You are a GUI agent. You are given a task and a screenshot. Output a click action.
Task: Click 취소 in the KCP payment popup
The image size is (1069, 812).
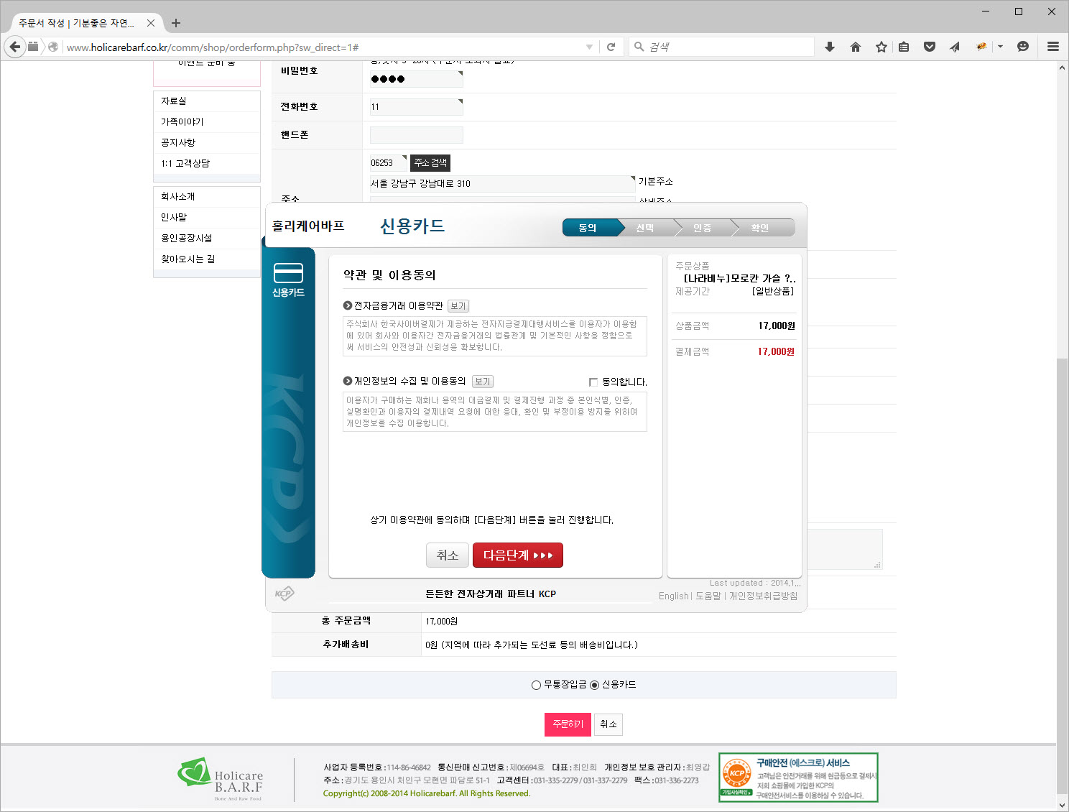point(448,555)
